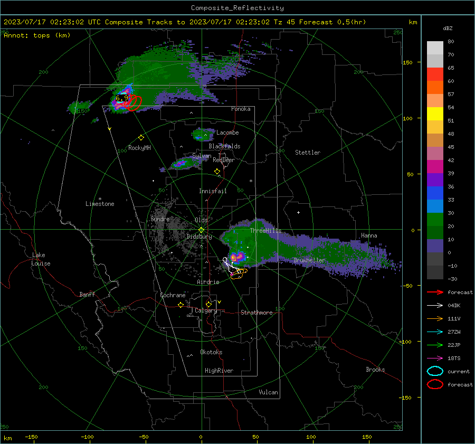Click the HighRiver city label
Viewport: 475px width, 444px height.
pos(218,371)
